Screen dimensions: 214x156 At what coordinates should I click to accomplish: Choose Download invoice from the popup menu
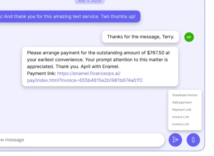[x=185, y=95]
